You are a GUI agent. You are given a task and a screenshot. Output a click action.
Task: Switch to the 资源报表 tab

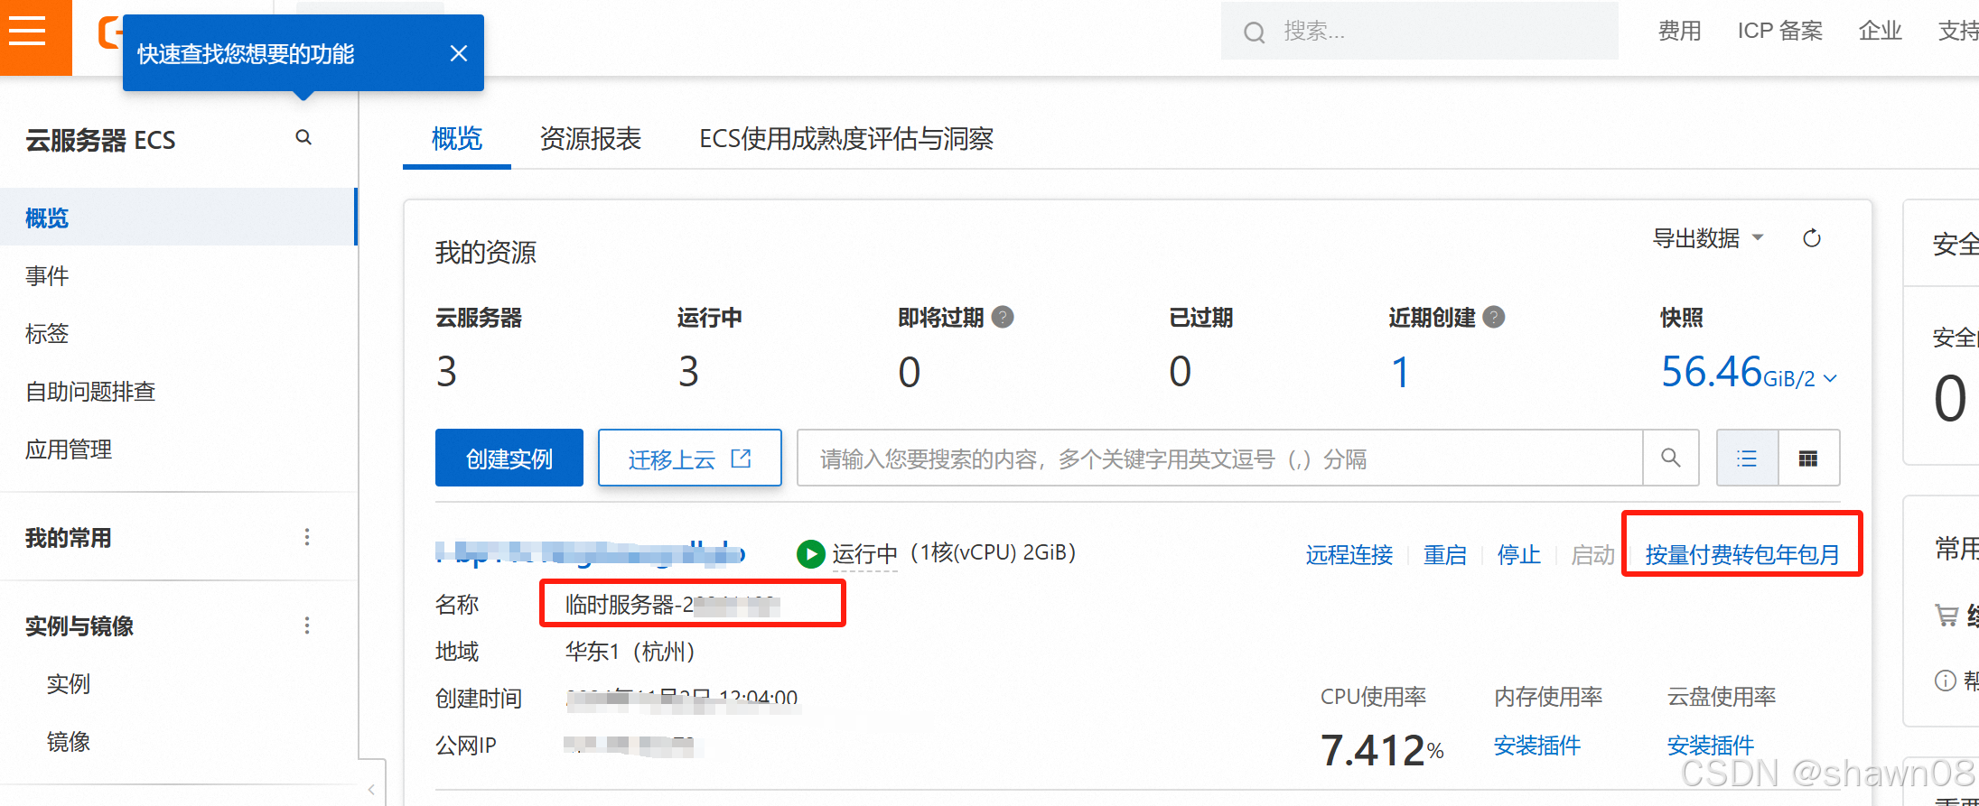pos(590,138)
